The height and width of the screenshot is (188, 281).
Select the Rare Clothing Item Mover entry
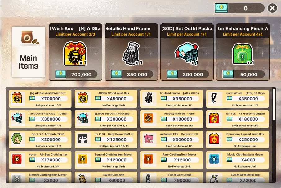(172, 160)
